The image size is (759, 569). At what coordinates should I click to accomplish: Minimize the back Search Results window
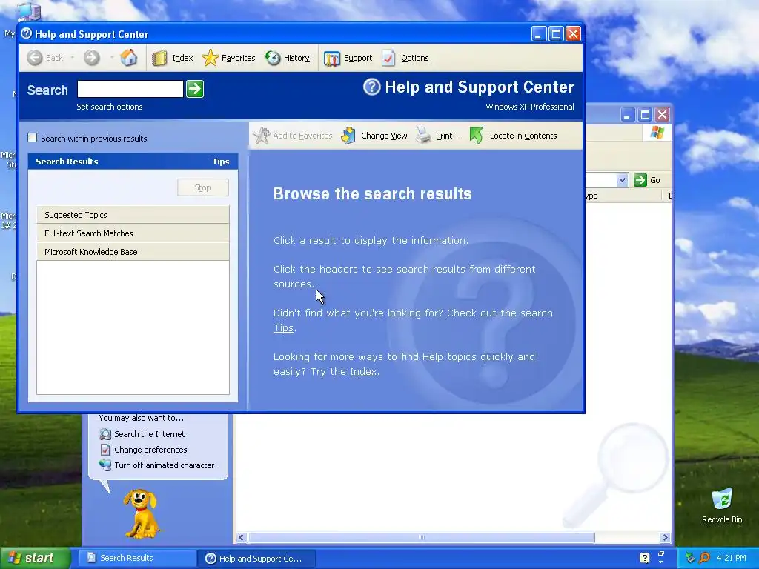point(627,115)
